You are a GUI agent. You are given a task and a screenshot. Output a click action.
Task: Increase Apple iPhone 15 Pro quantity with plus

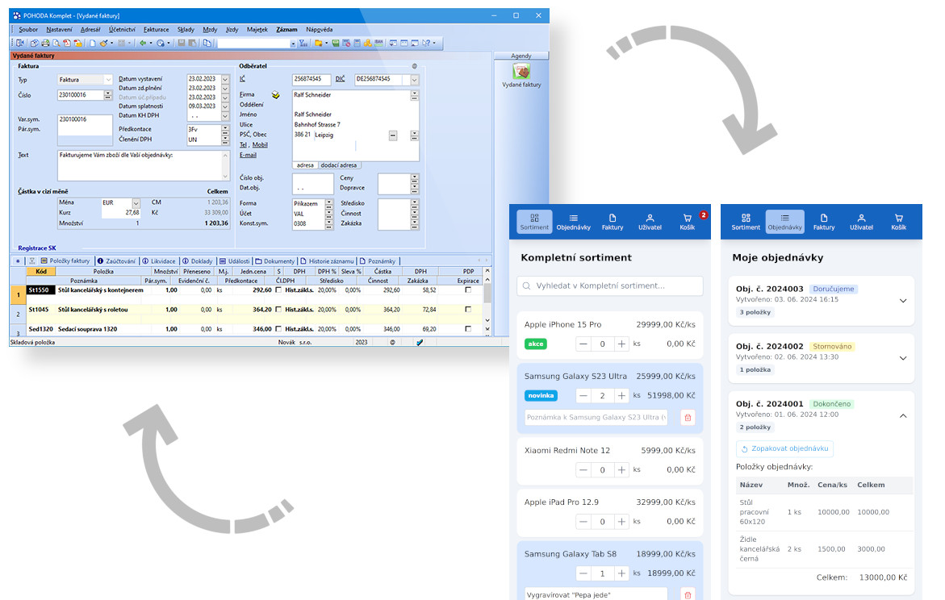621,344
